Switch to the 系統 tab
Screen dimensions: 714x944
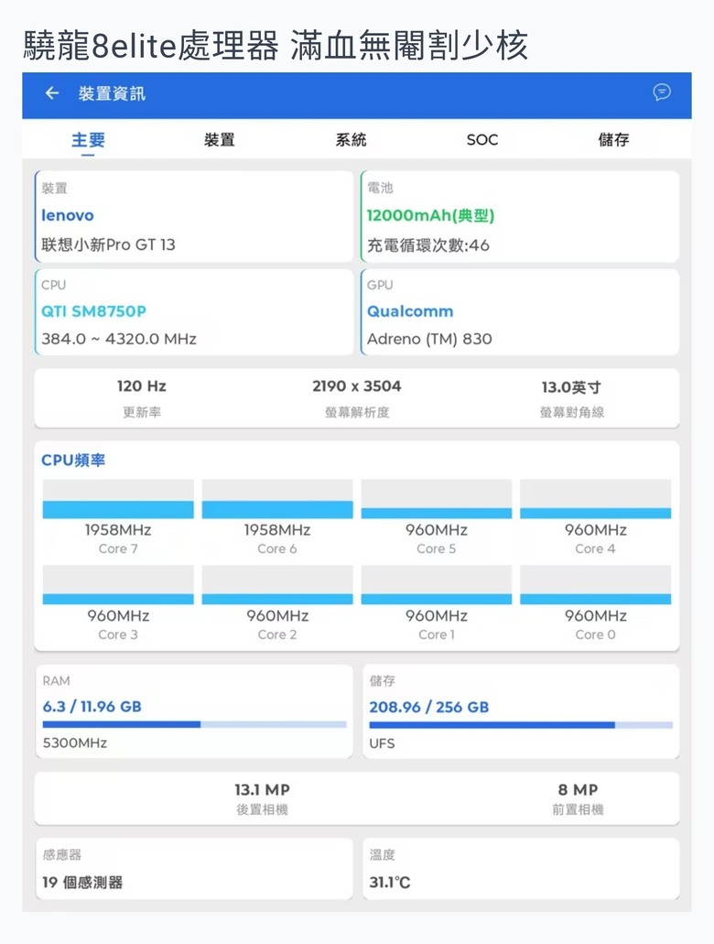(x=351, y=140)
